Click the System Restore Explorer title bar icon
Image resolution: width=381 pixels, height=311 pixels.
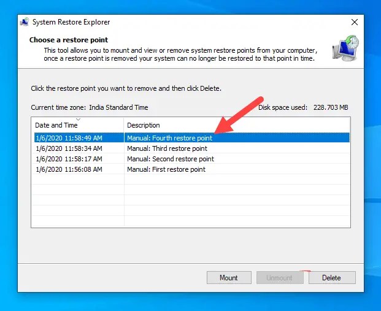(25, 22)
